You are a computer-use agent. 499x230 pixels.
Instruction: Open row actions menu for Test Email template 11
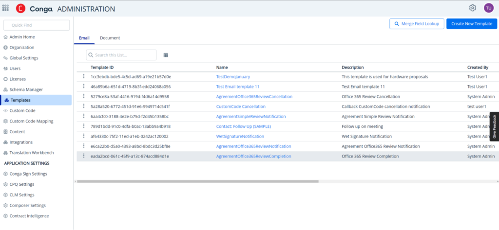tap(84, 87)
